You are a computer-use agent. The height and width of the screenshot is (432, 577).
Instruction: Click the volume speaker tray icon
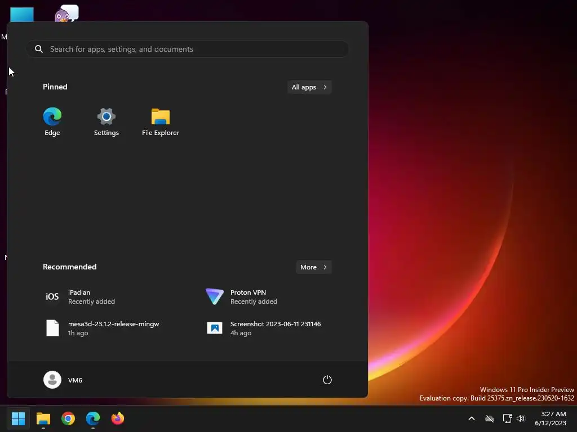coord(521,418)
